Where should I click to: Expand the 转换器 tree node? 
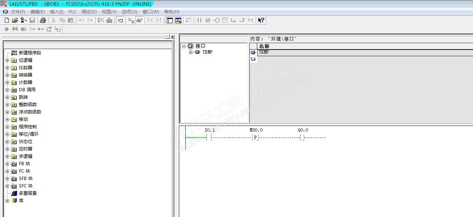click(7, 75)
